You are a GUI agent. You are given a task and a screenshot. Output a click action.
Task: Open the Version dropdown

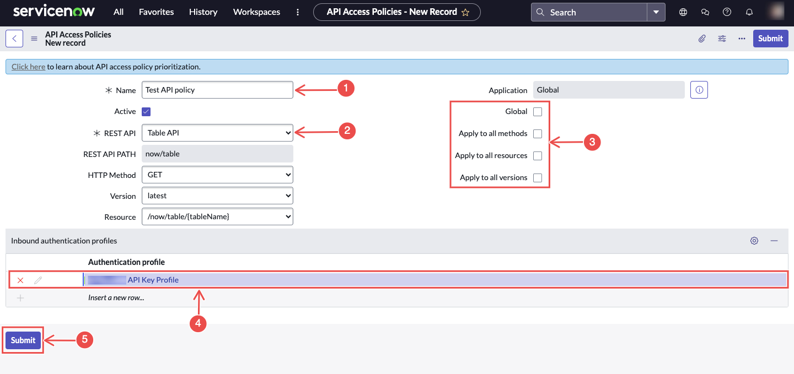click(x=217, y=196)
